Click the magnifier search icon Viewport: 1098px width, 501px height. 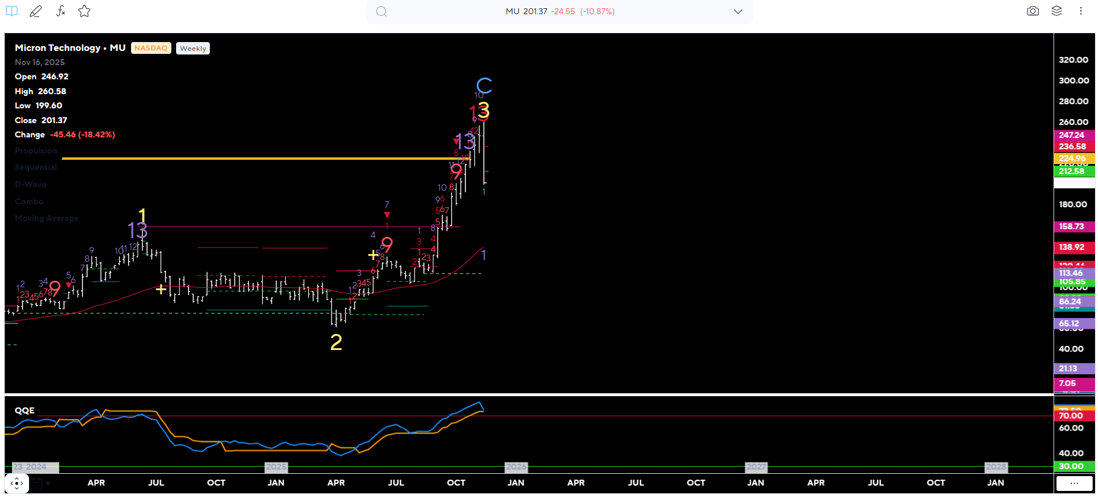point(381,12)
